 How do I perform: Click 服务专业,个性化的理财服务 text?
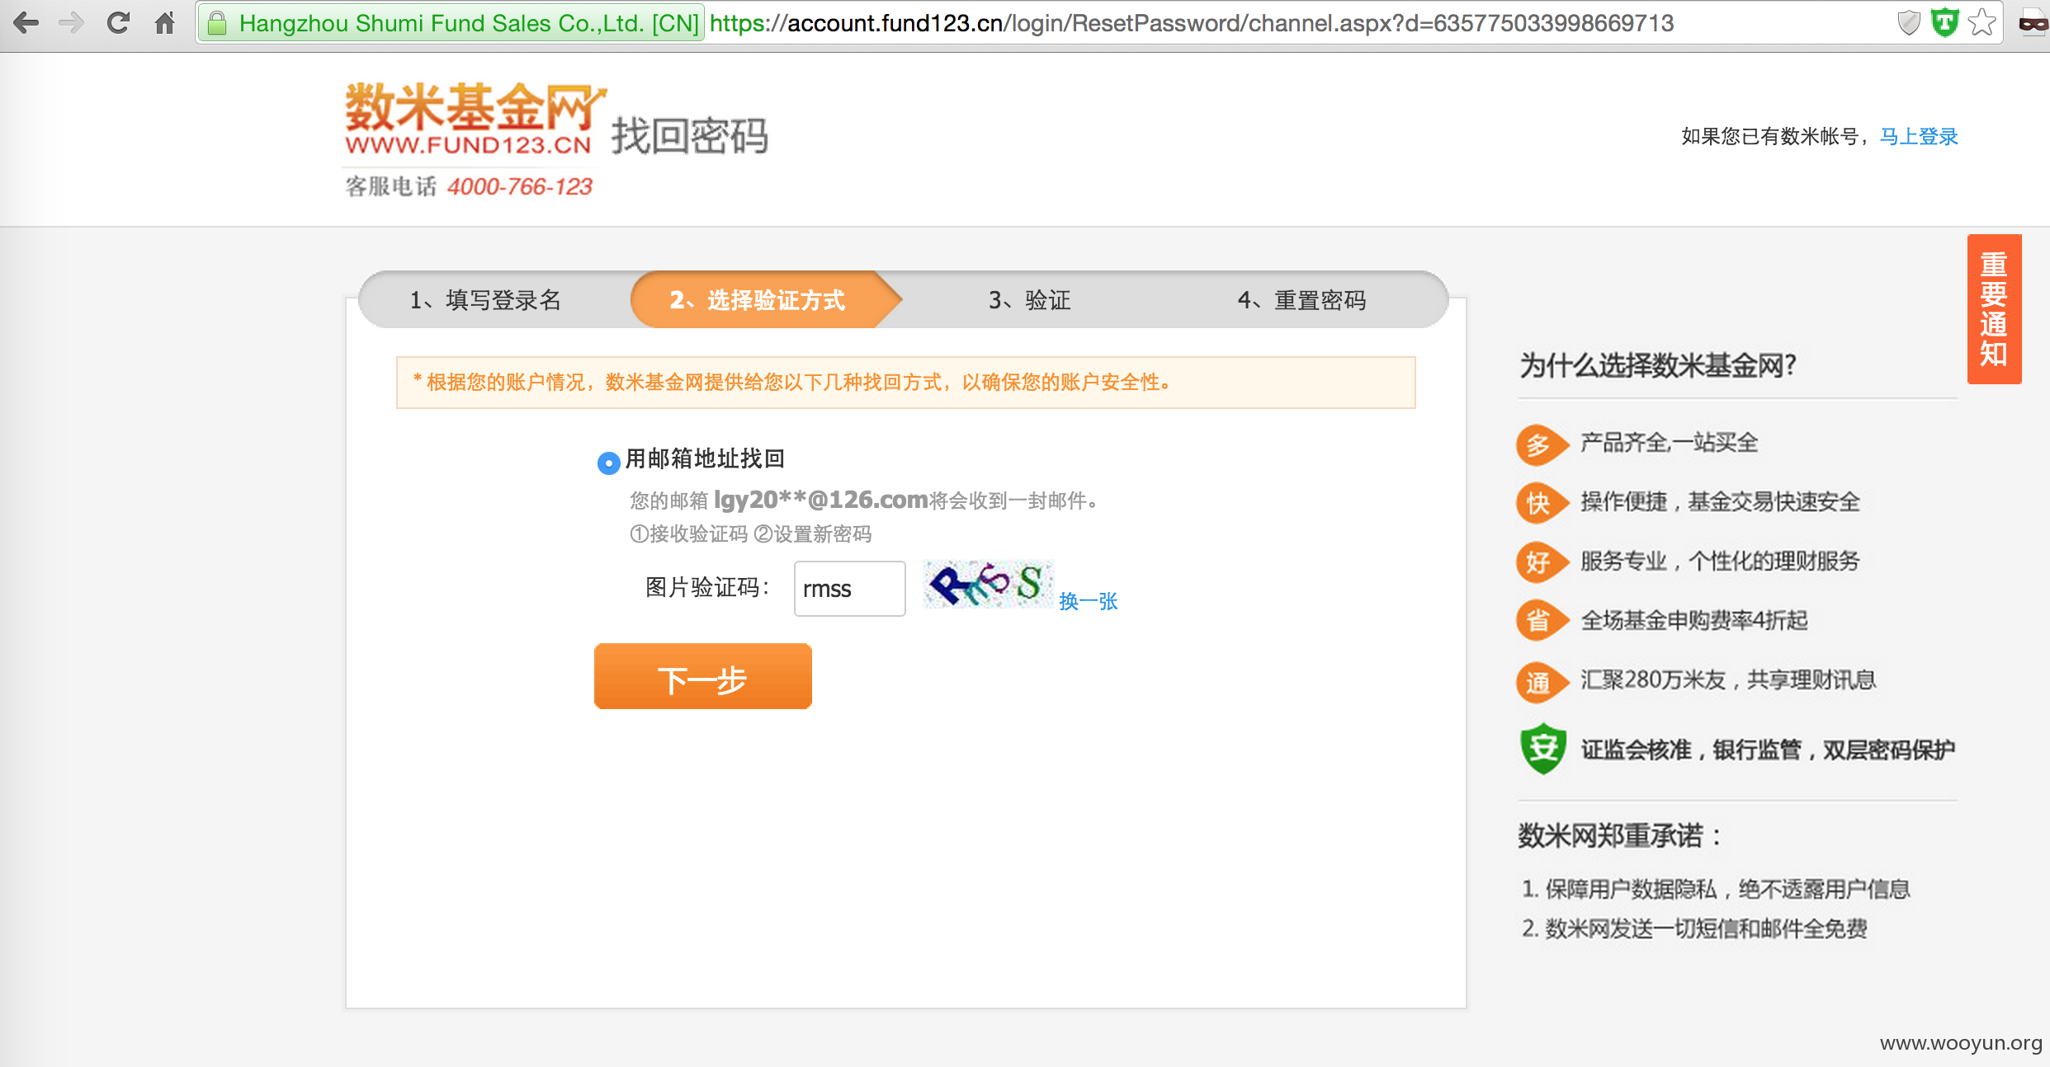pos(1720,562)
